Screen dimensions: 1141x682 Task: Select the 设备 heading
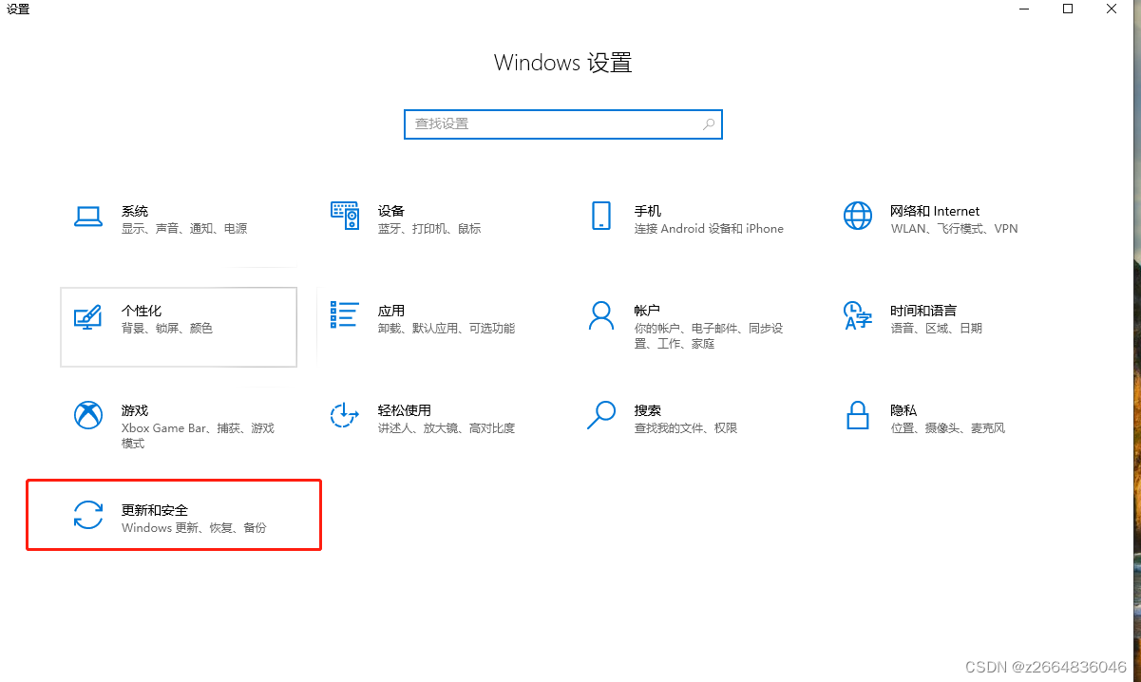pyautogui.click(x=391, y=211)
